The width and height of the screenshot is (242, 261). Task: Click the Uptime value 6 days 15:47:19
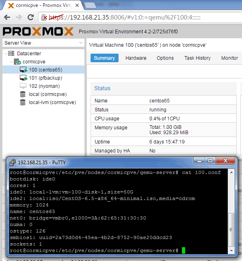tap(167, 142)
